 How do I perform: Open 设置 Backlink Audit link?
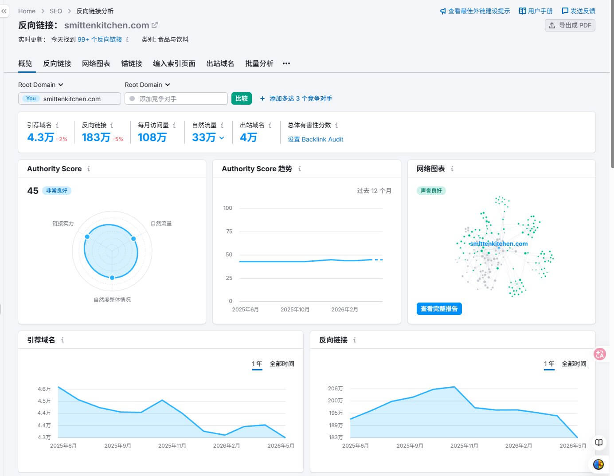click(x=316, y=139)
